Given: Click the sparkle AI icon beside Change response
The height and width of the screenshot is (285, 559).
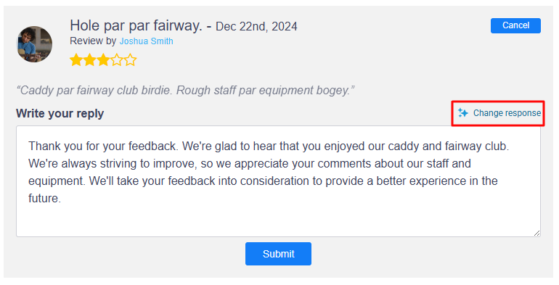Looking at the screenshot, I should (x=462, y=113).
